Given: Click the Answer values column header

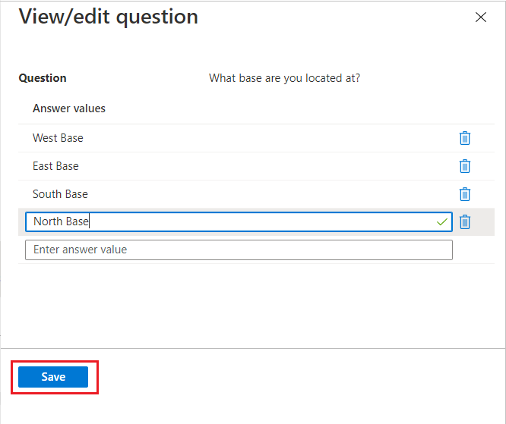Looking at the screenshot, I should 69,108.
